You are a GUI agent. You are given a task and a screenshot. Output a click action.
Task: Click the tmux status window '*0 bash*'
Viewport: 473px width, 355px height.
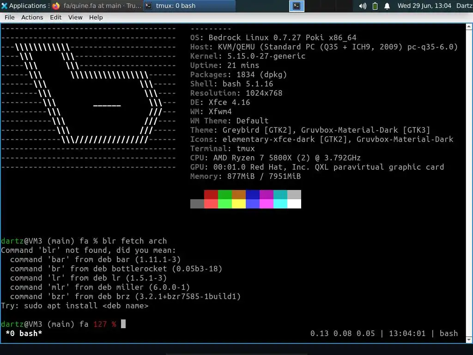24,333
